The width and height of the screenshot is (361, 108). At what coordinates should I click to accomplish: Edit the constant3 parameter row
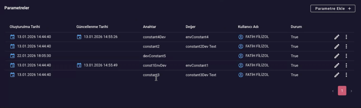[x=337, y=75]
